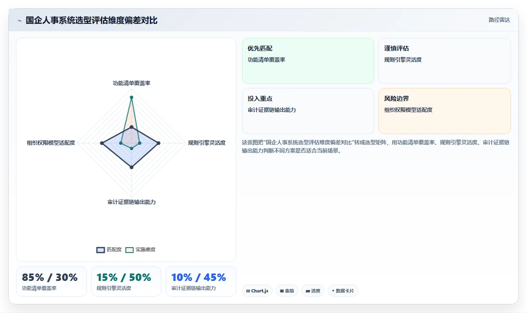This screenshot has width=527, height=313.
Task: Click the 数据卡片 tag chip
Action: tap(343, 291)
